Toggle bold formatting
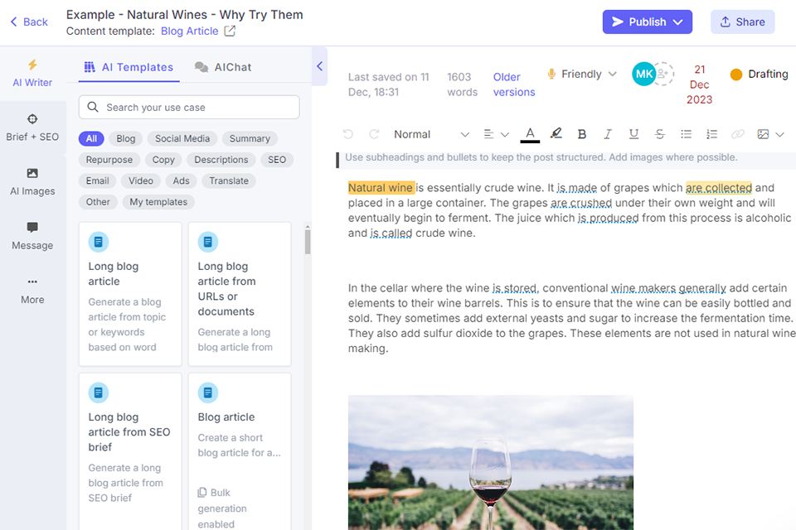This screenshot has width=796, height=530. click(582, 133)
